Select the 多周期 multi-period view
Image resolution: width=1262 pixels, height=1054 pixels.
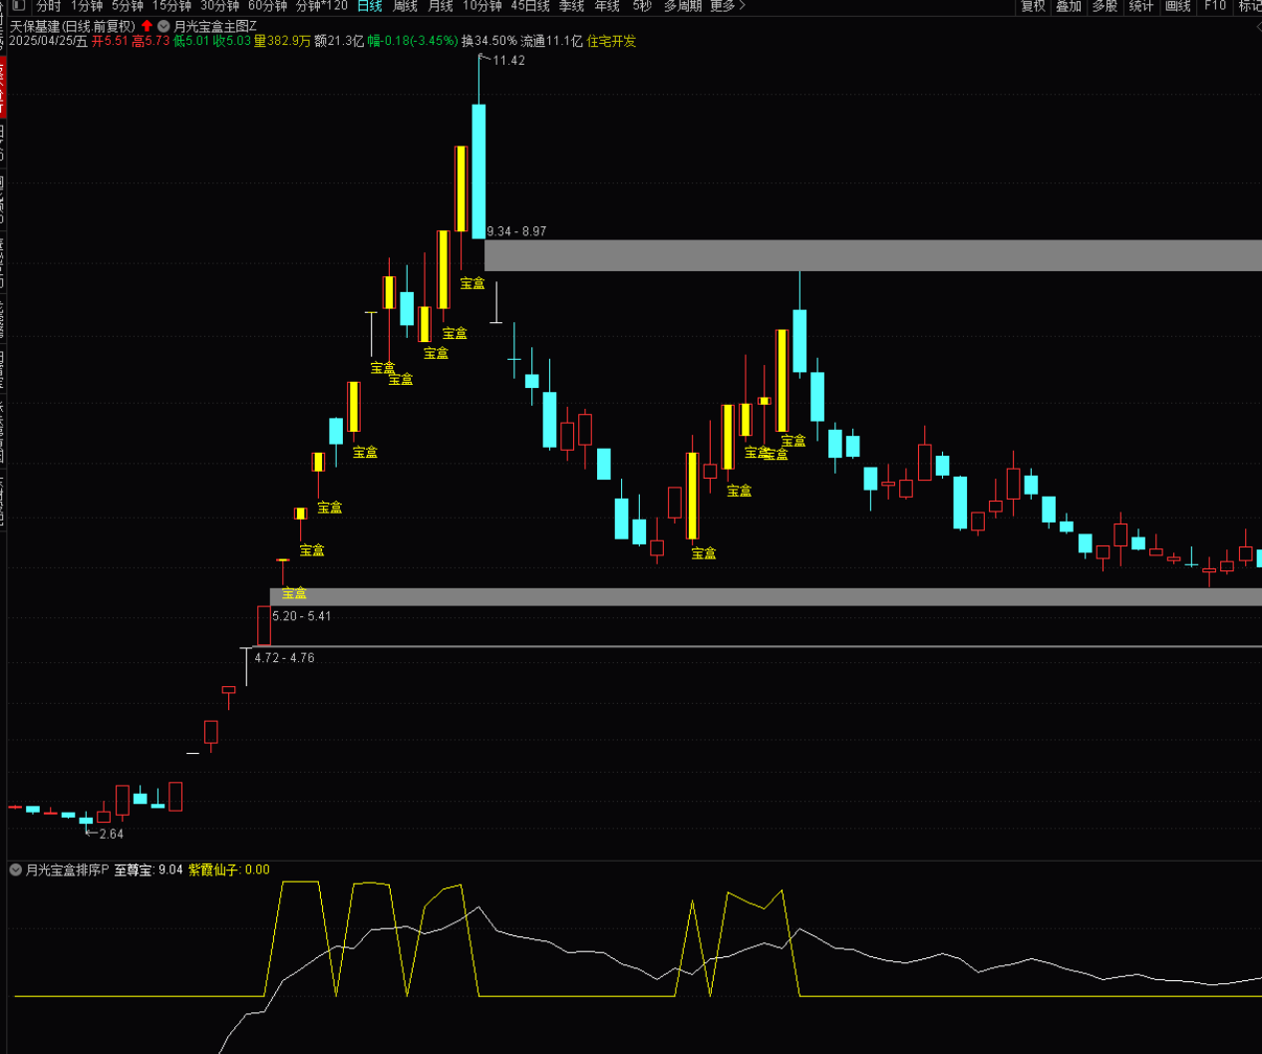[683, 6]
